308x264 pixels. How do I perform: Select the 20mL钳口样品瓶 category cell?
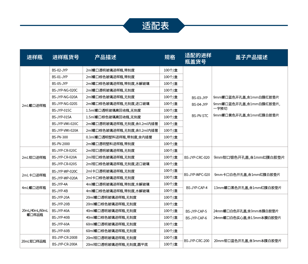point(34,241)
